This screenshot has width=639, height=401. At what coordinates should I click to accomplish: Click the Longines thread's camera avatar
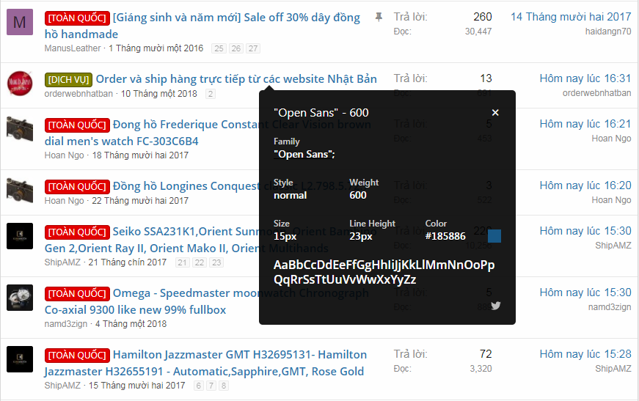20,190
